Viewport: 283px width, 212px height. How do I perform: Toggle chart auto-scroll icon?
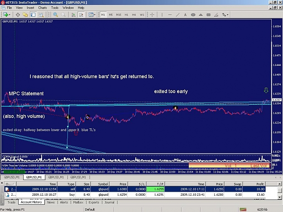coord(73,15)
